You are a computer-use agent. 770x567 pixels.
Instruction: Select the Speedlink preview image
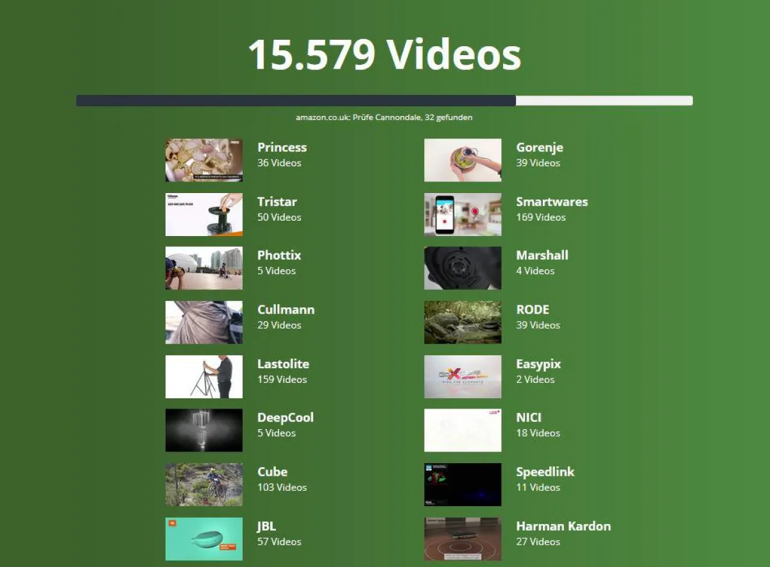pos(462,484)
